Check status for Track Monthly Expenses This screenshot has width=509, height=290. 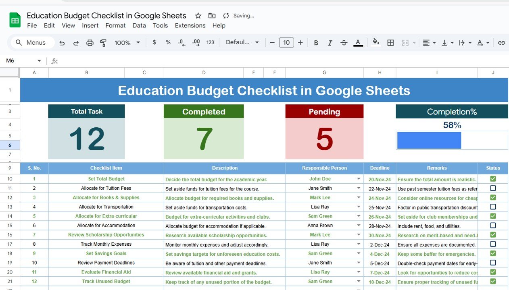click(493, 244)
